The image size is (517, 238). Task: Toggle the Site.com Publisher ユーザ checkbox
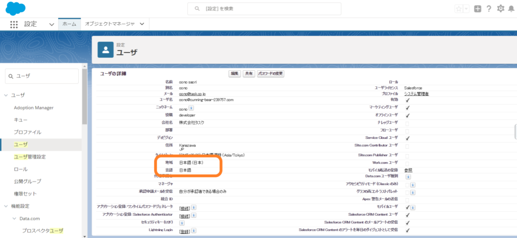point(407,156)
